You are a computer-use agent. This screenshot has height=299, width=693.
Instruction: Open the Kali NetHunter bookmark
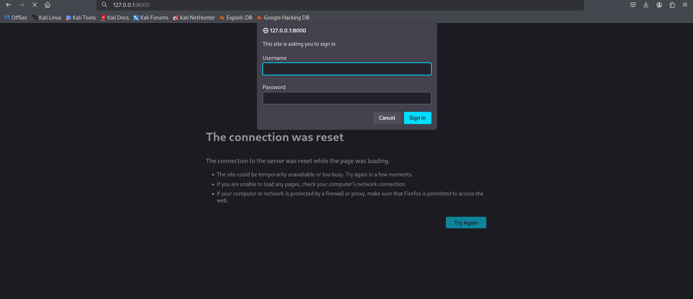(x=194, y=18)
